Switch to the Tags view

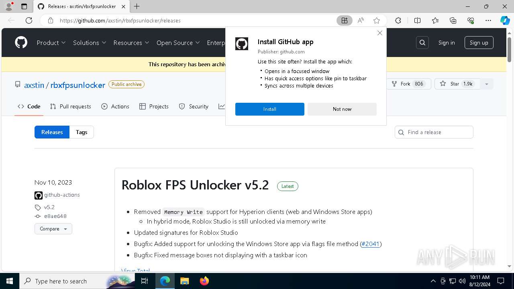coord(82,132)
